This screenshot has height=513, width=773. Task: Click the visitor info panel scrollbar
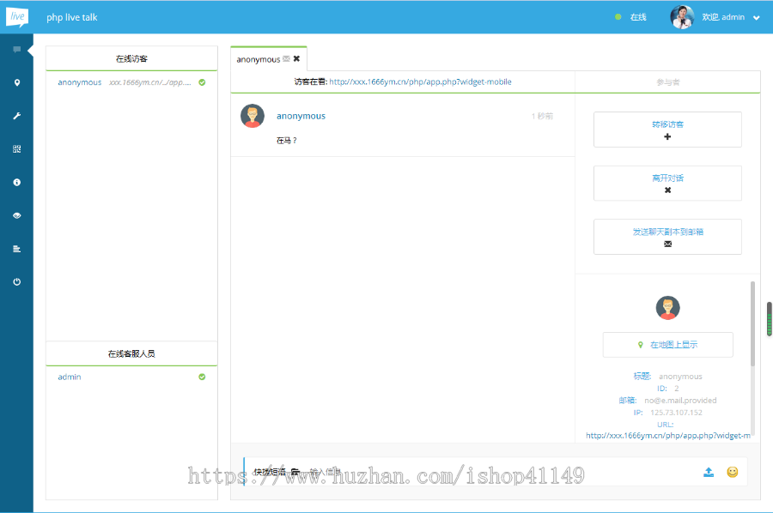(x=752, y=323)
